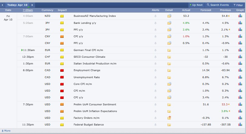Open the Today: Apr 10 date selector
246x134 pixels.
17,5
